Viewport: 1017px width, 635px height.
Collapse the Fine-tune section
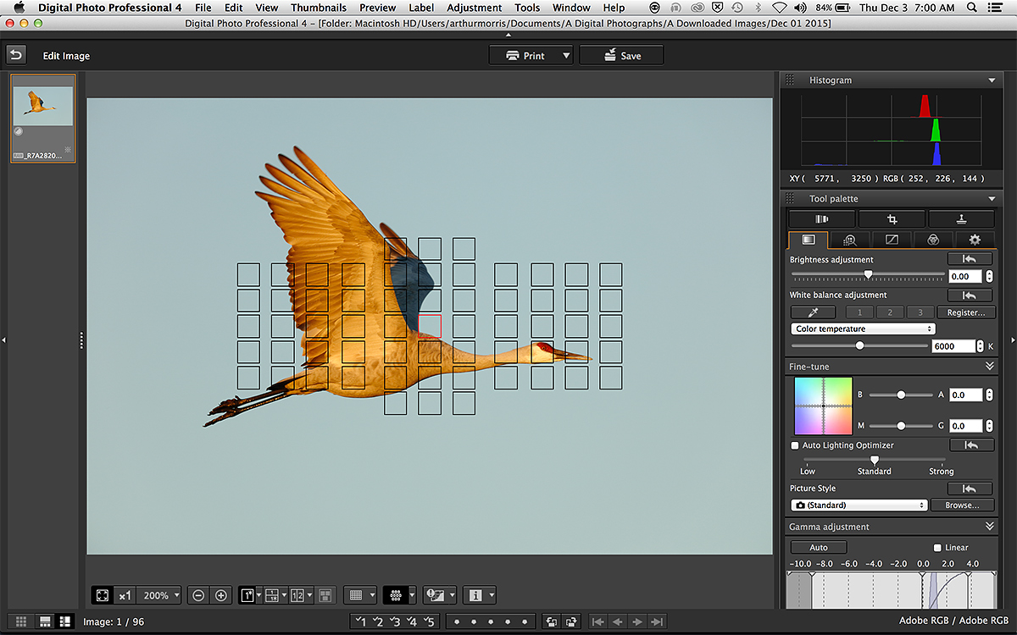point(989,367)
